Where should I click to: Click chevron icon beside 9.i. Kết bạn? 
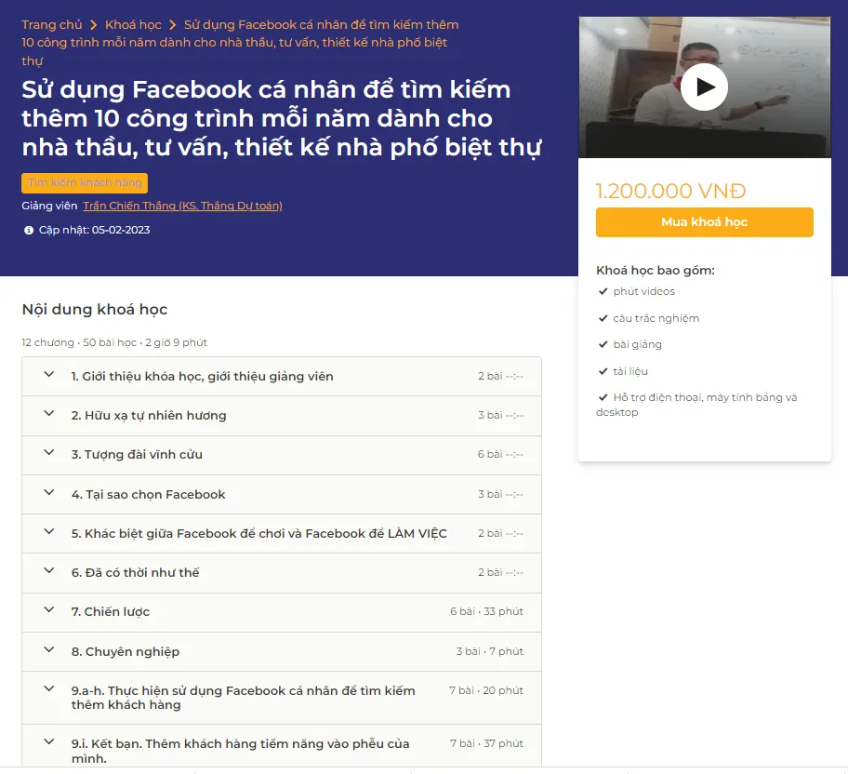(x=49, y=742)
